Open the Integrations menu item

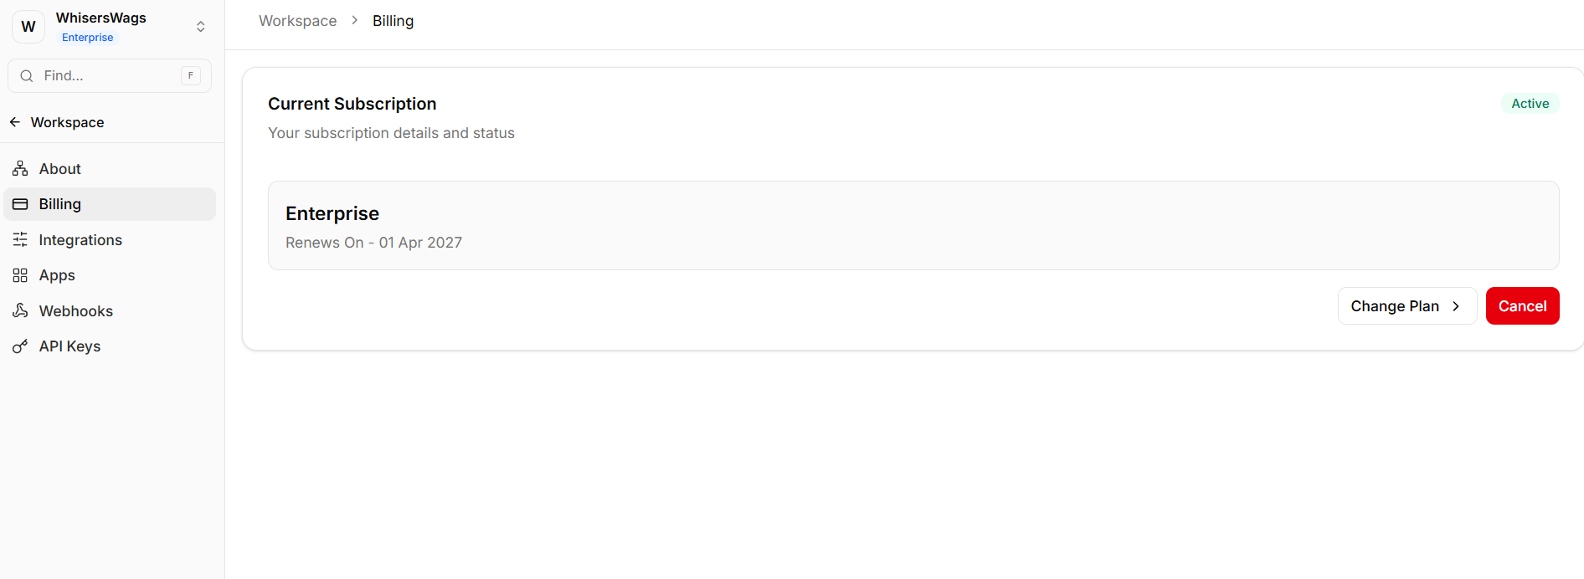[80, 240]
